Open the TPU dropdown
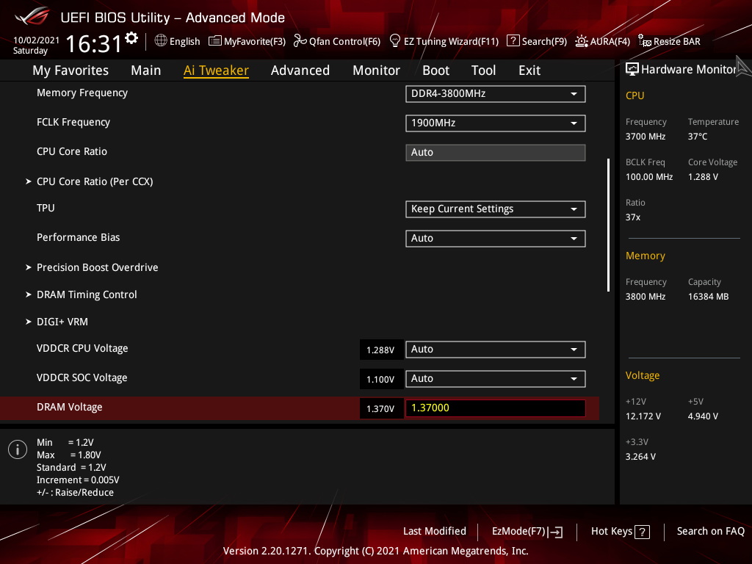This screenshot has height=564, width=752. coord(496,209)
